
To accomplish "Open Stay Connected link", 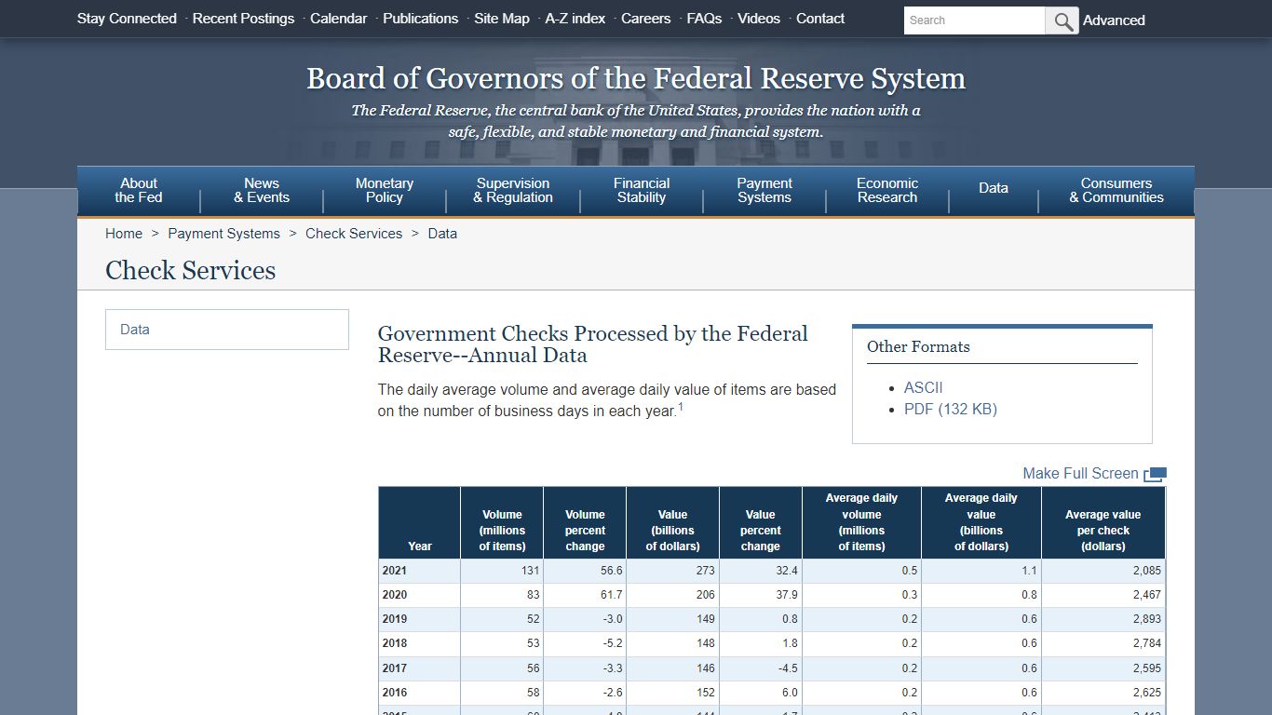I will tap(127, 19).
